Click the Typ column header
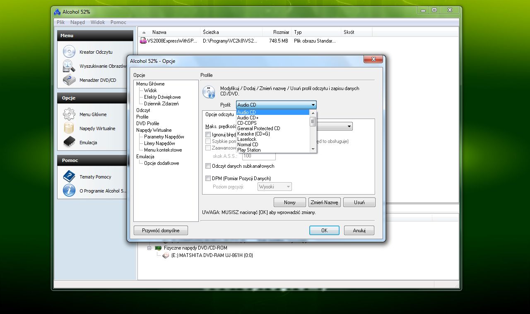This screenshot has width=530, height=314. coord(317,32)
